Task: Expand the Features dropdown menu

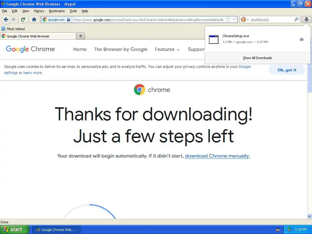Action: [x=167, y=49]
